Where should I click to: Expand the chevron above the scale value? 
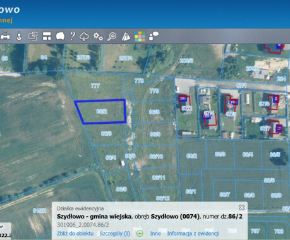[x=1, y=227]
